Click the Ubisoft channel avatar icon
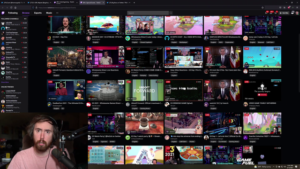Image resolution: width=300 pixels, height=169 pixels. 127,104
